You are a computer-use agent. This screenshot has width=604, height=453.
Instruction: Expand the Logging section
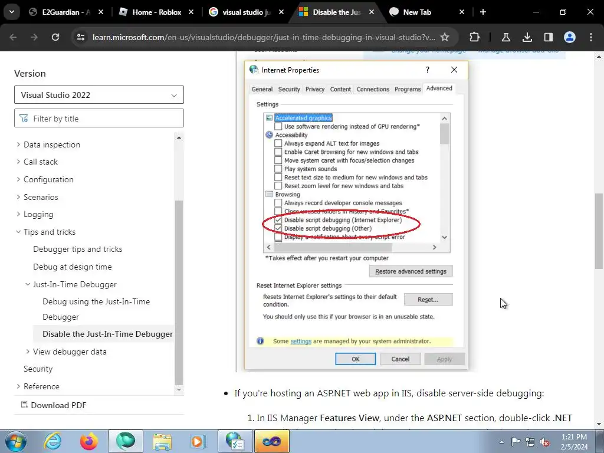coord(18,214)
